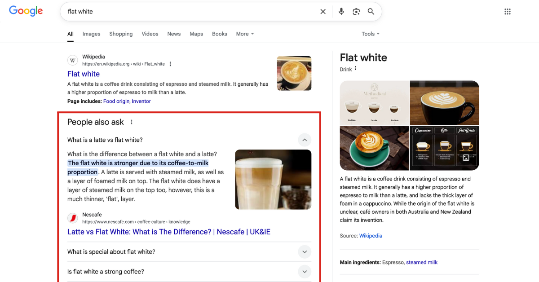Click the Nescafe favicon
This screenshot has height=282, width=539.
click(73, 218)
